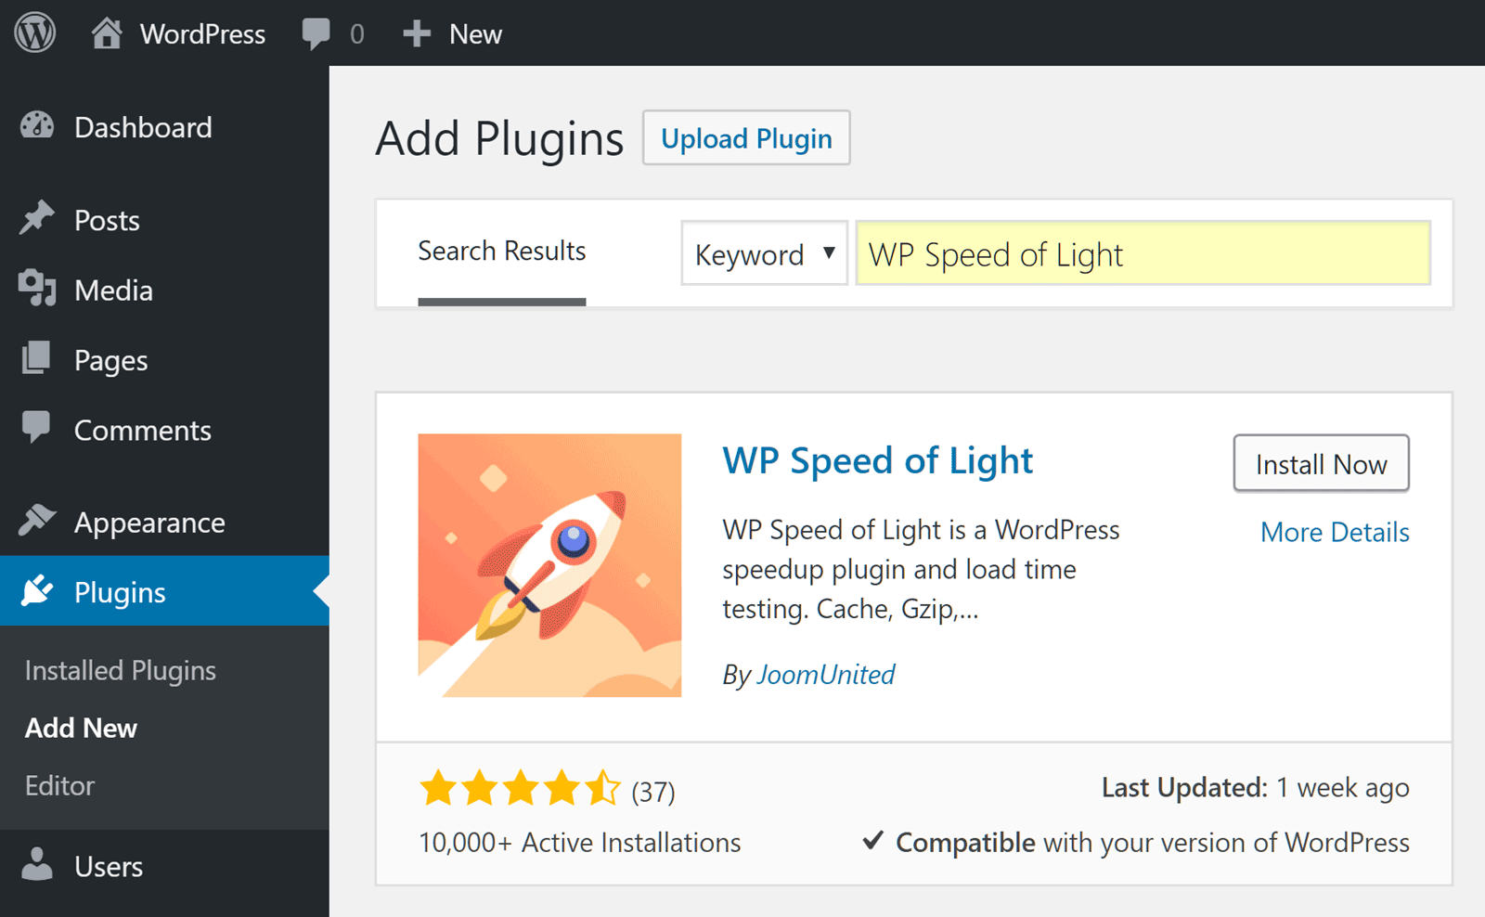The height and width of the screenshot is (917, 1485).
Task: Visit the JoomUnited author link
Action: (825, 674)
